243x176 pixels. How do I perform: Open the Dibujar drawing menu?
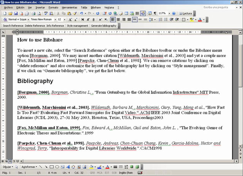click(8, 167)
